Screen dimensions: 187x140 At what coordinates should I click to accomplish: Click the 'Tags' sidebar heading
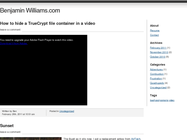[x=153, y=95]
